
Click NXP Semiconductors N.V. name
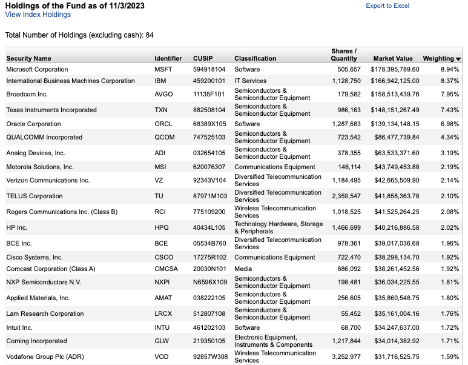point(44,282)
